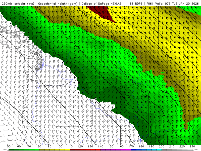Click the legend value '110'
This screenshot has width=201, height=151.
coord(70,146)
